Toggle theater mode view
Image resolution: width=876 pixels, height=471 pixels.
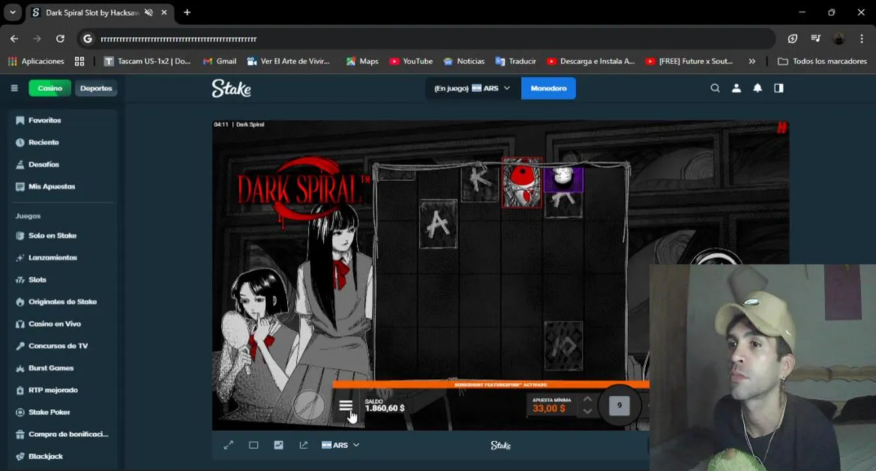253,445
